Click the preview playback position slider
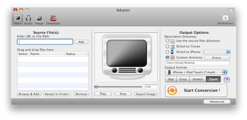247x120 pixels. pyautogui.click(x=118, y=87)
